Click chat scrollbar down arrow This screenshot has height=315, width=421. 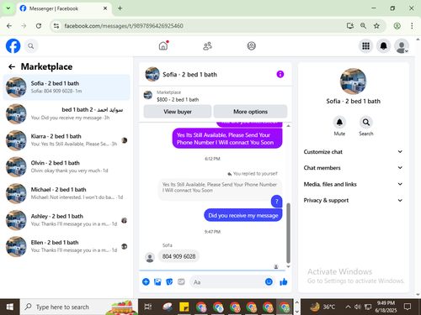tap(288, 266)
